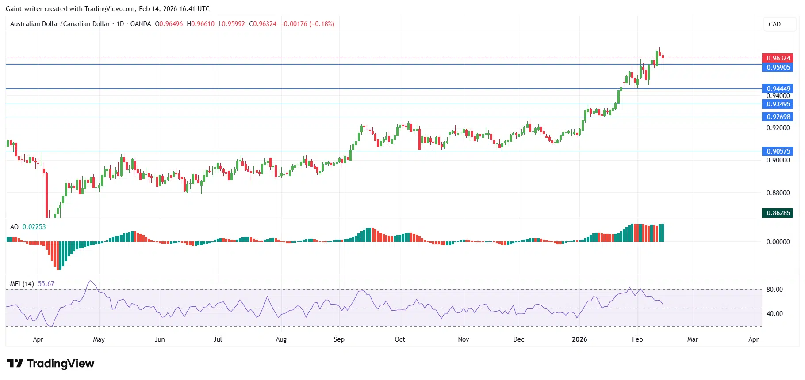Screen dimensions: 805x380
Task: Select the 0.94449 horizontal line price tag
Action: (778, 89)
